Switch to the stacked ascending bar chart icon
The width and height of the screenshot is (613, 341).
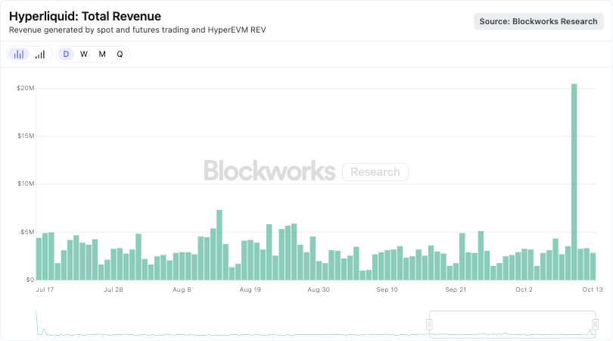pos(40,54)
